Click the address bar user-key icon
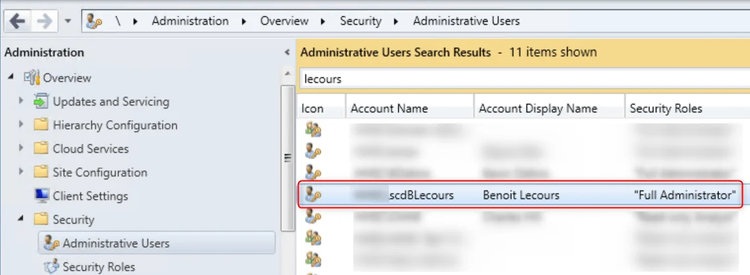Image resolution: width=750 pixels, height=275 pixels. 93,22
